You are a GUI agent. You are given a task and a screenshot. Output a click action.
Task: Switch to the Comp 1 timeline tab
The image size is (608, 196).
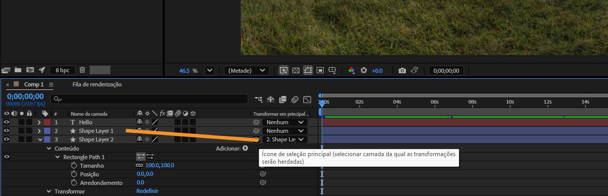coord(34,84)
